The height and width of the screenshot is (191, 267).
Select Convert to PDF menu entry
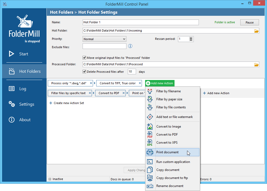(x=173, y=135)
